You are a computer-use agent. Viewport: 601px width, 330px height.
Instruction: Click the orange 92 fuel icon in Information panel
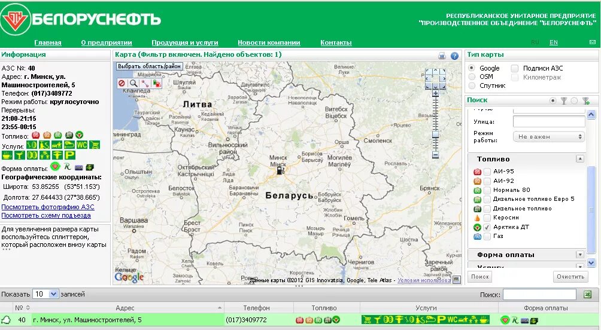[x=47, y=135]
